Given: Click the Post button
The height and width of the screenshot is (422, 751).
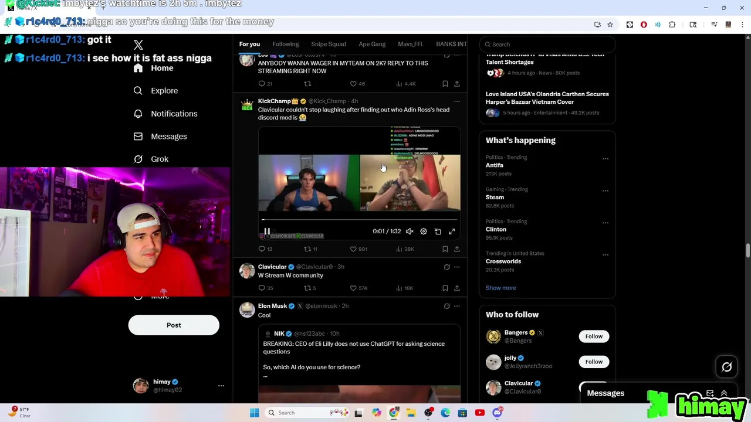Looking at the screenshot, I should 174,325.
